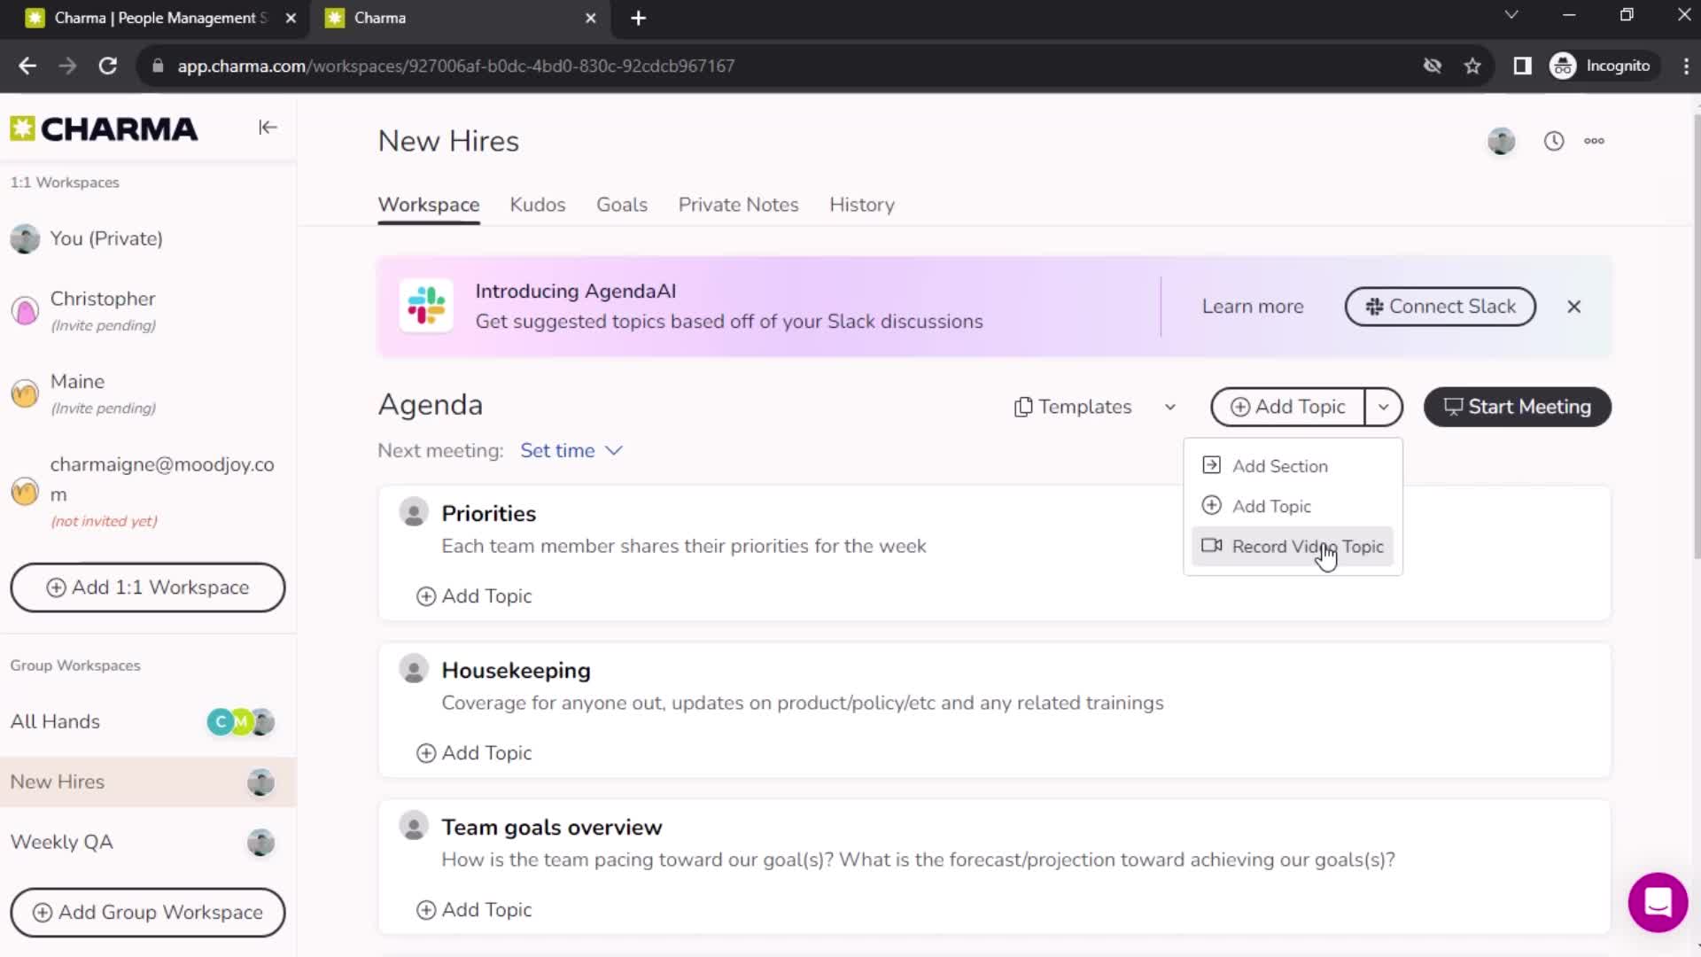1701x957 pixels.
Task: Click the third-party cookies blocked icon
Action: (x=1432, y=66)
